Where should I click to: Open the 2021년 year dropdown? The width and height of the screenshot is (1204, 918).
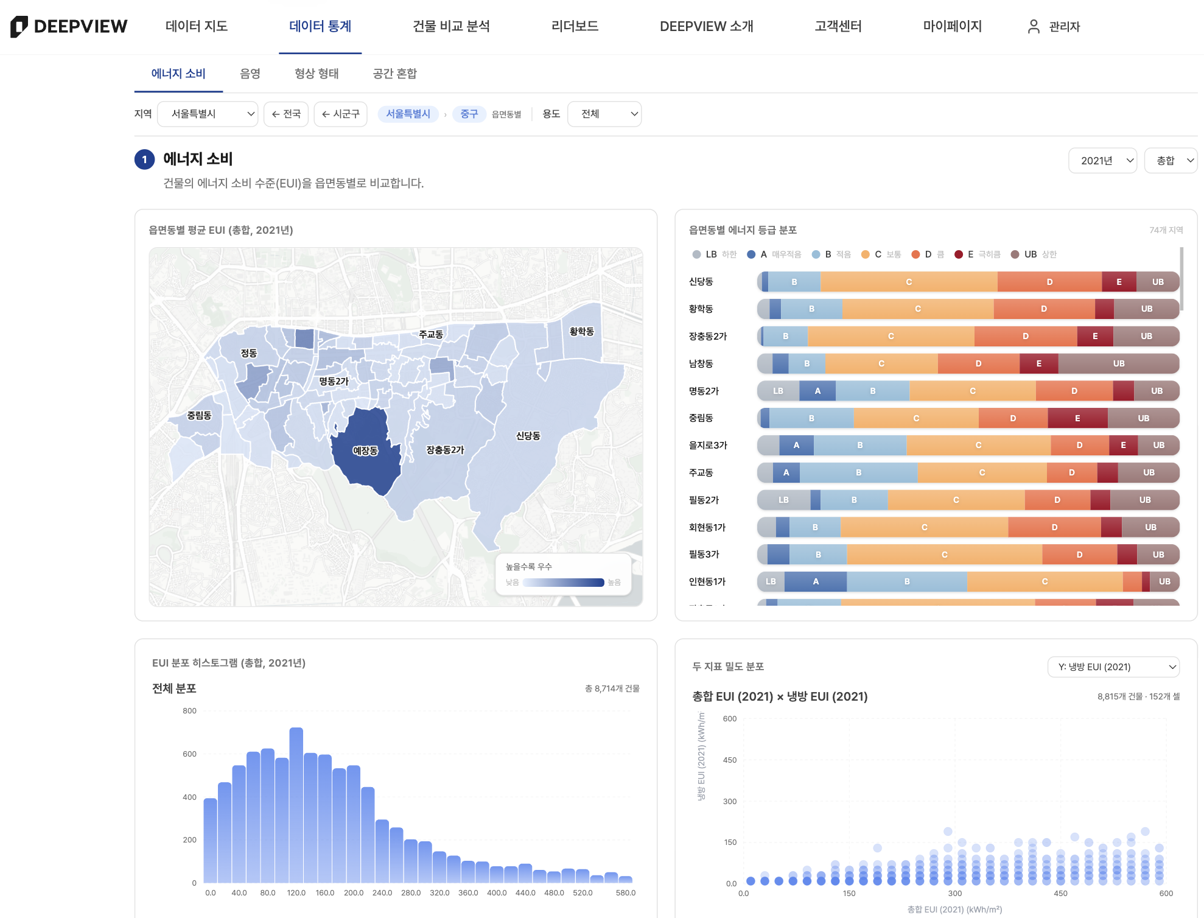(1102, 161)
